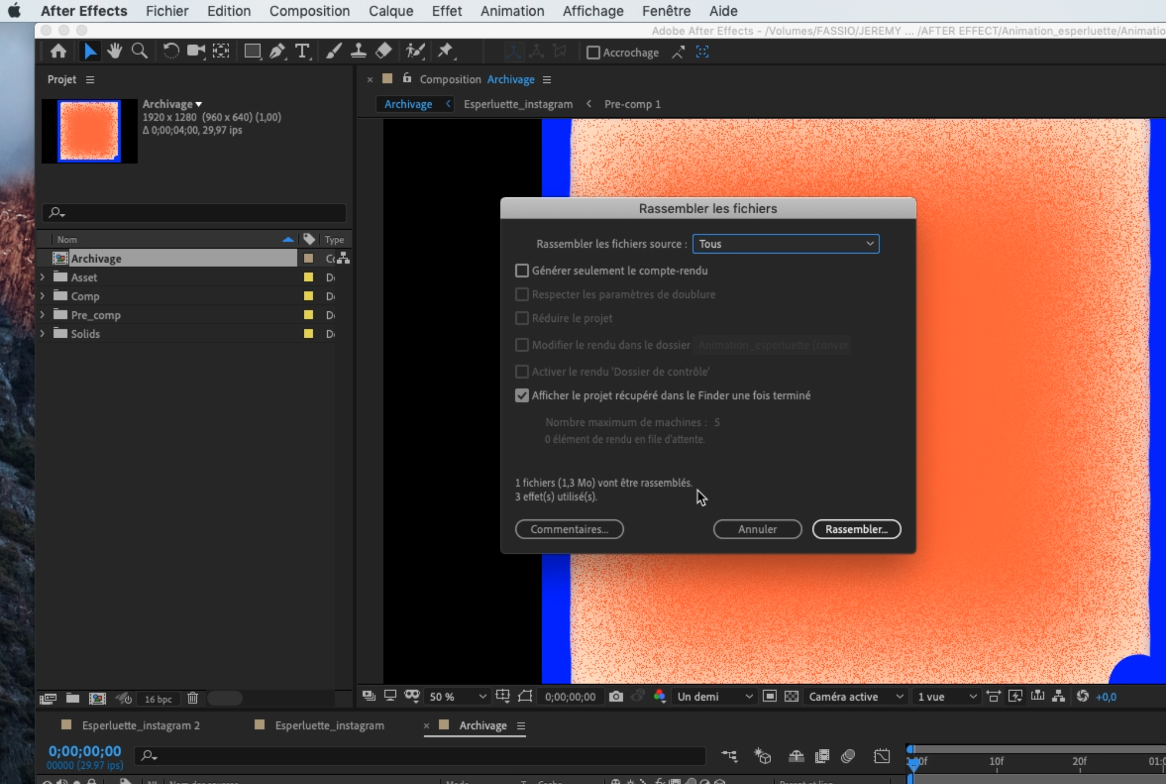Image resolution: width=1166 pixels, height=784 pixels.
Task: Click the snapshot camera icon in viewer
Action: coord(616,696)
